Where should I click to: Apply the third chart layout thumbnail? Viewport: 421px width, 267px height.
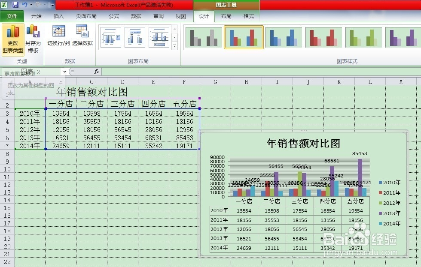159,37
